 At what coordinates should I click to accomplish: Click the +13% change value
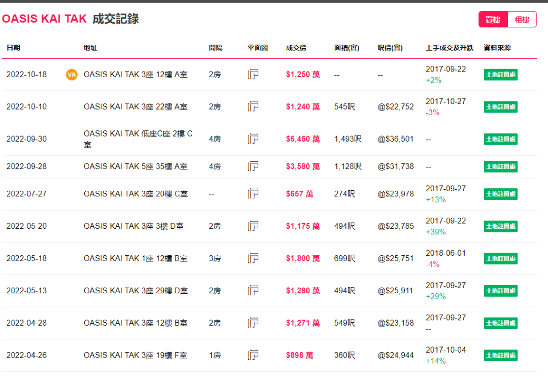[x=436, y=199]
